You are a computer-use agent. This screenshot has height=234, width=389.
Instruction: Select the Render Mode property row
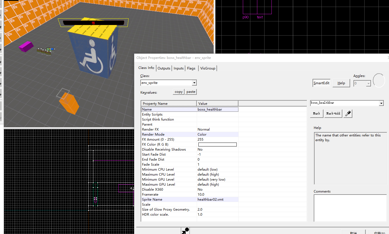[190, 135]
